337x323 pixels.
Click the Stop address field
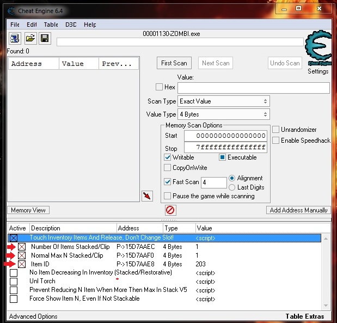coord(226,147)
